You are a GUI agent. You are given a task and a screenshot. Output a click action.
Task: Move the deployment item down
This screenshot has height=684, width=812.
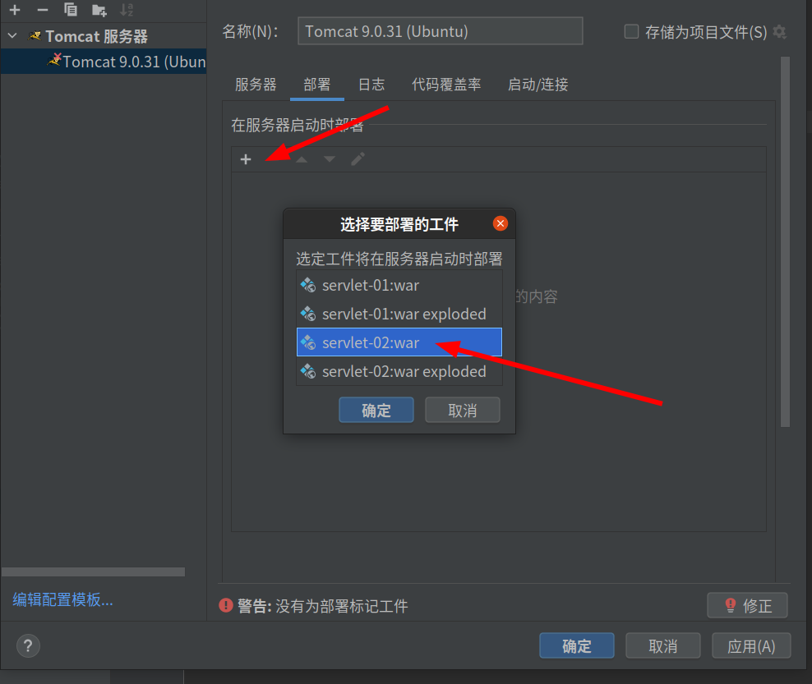point(330,159)
